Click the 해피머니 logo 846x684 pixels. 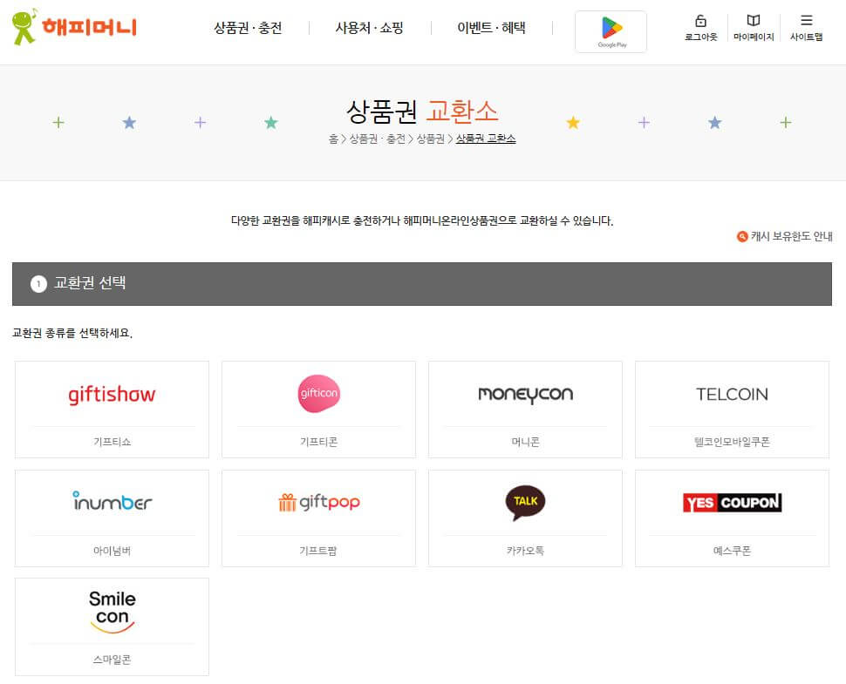coord(74,26)
